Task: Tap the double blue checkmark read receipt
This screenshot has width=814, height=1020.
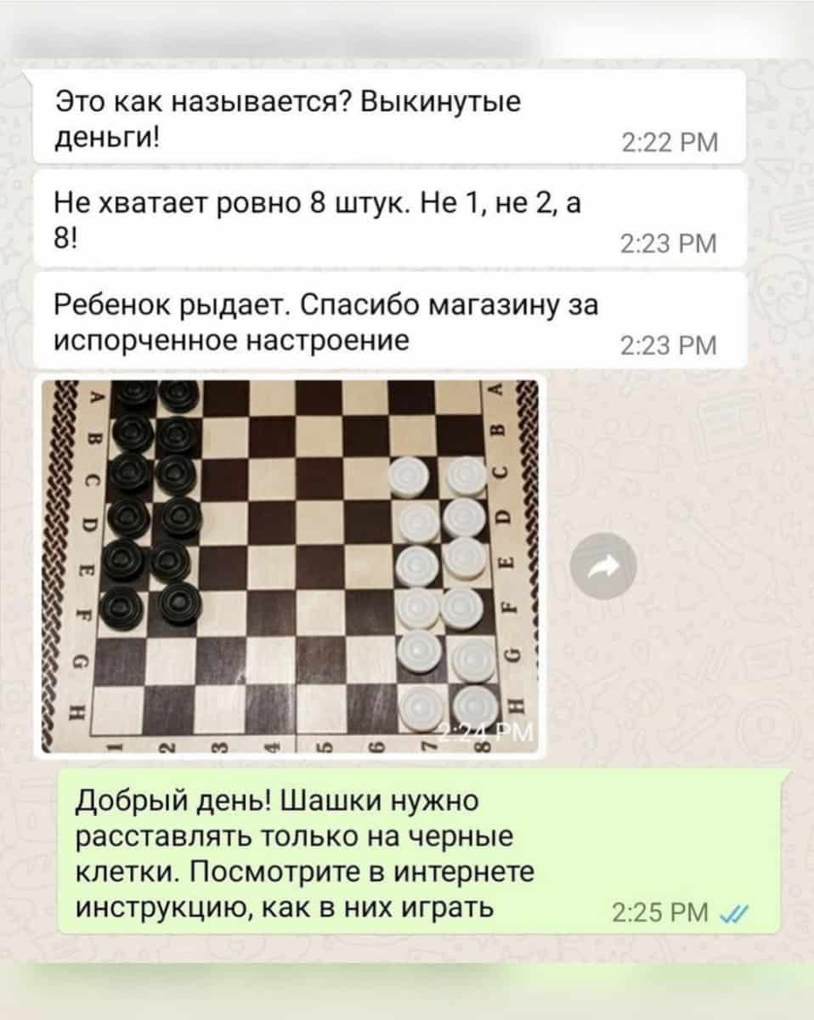Action: (x=729, y=914)
